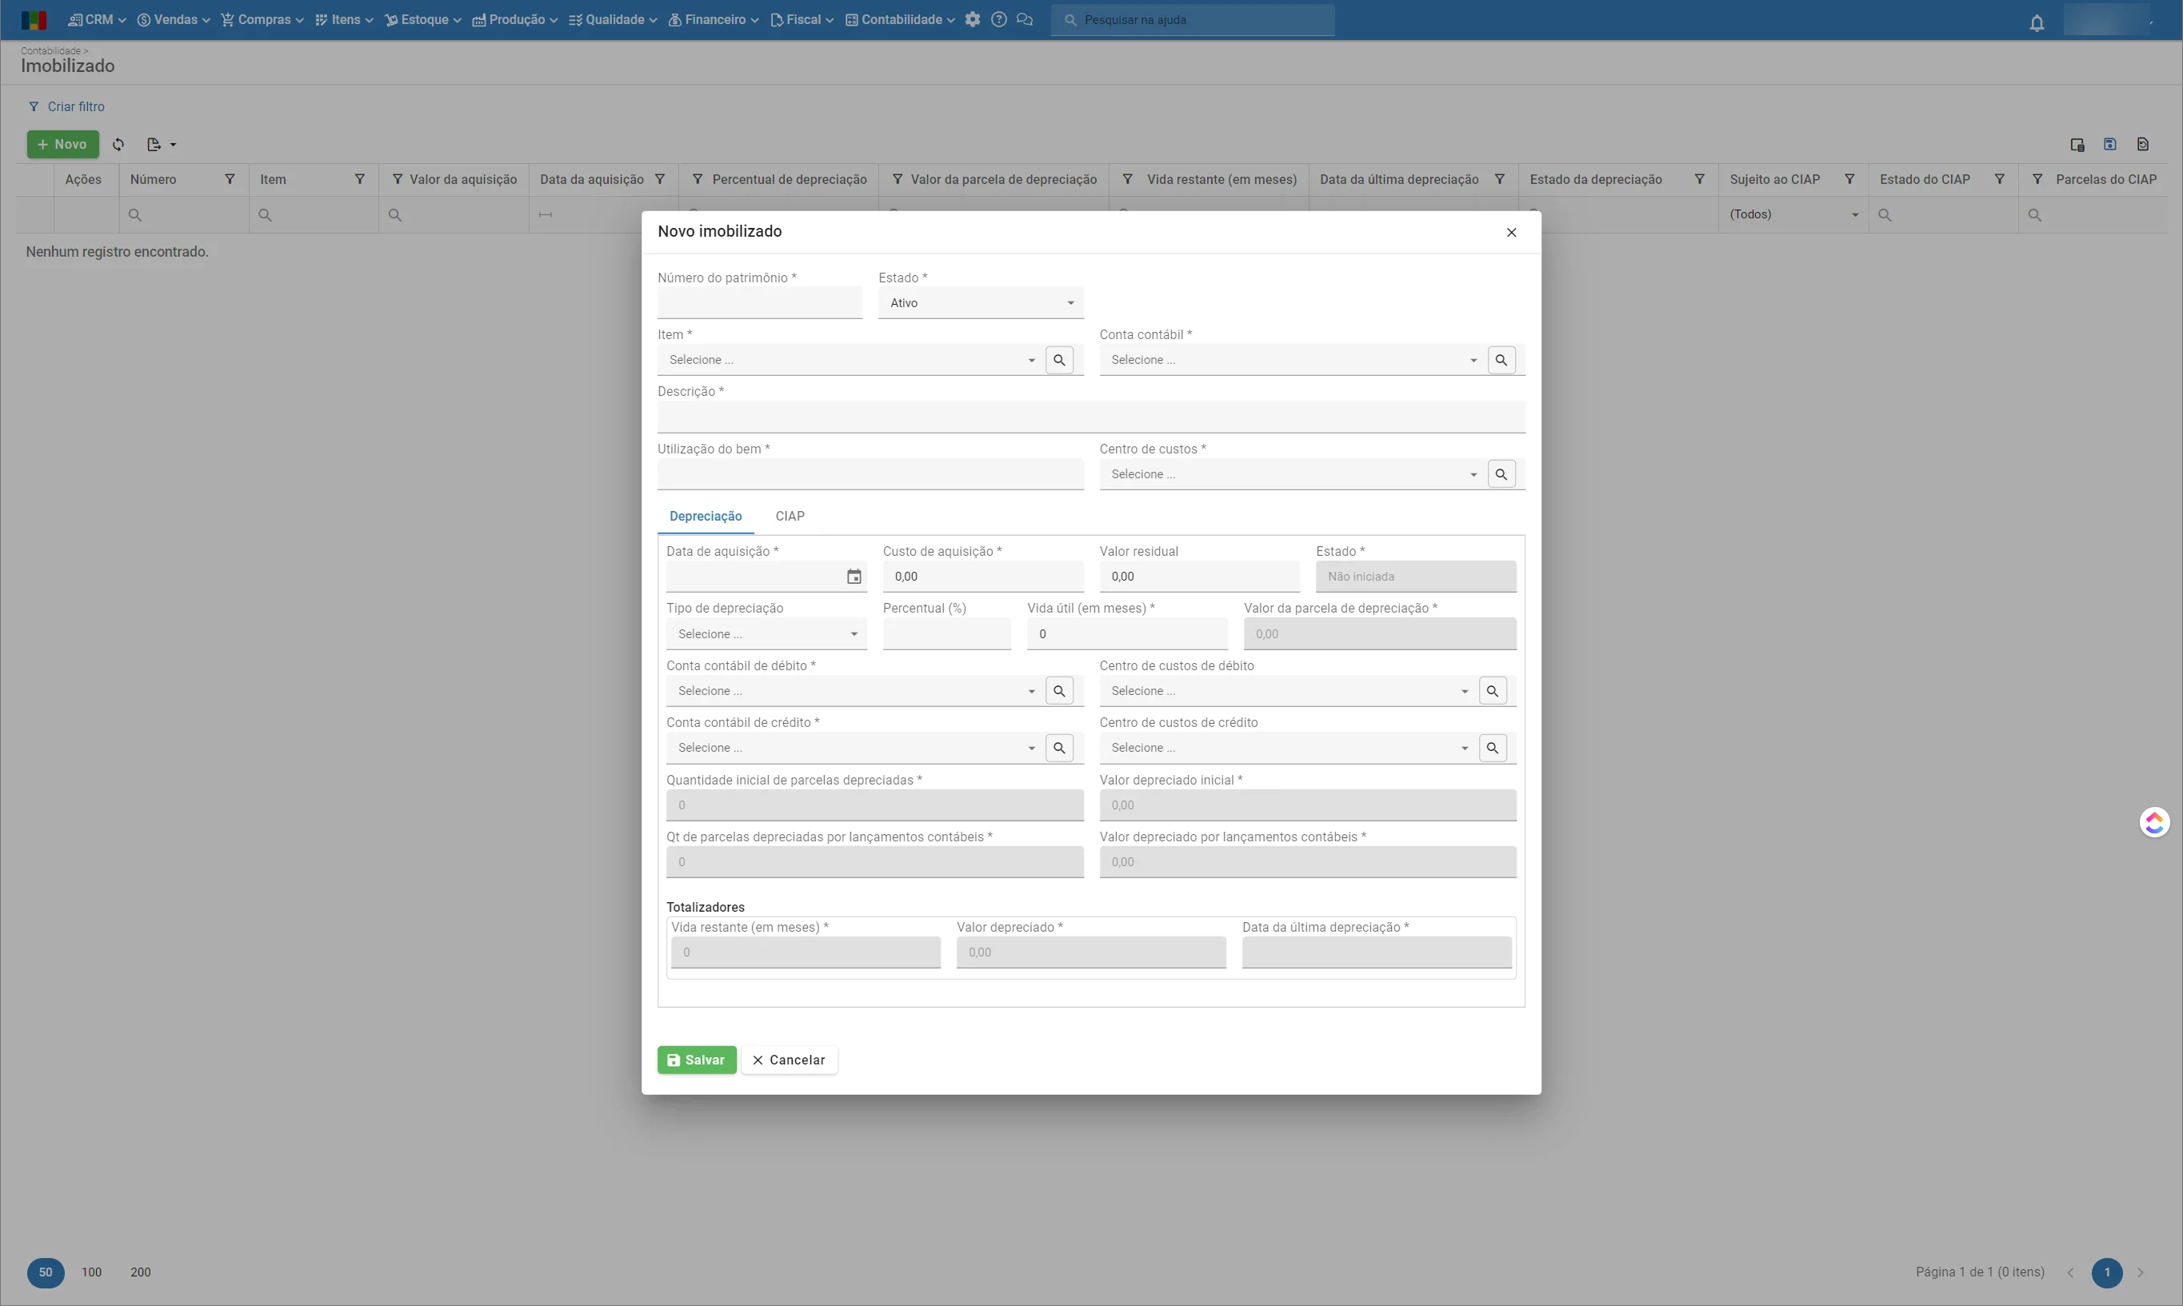Open calendar picker for Data de aquisição

tap(853, 577)
